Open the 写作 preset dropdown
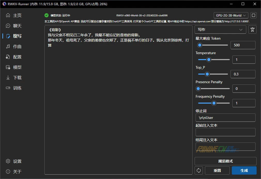 pos(220,30)
